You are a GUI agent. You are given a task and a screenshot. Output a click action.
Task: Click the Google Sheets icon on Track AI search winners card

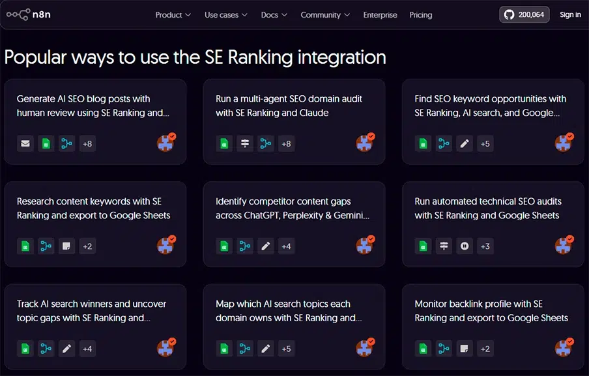(x=25, y=349)
